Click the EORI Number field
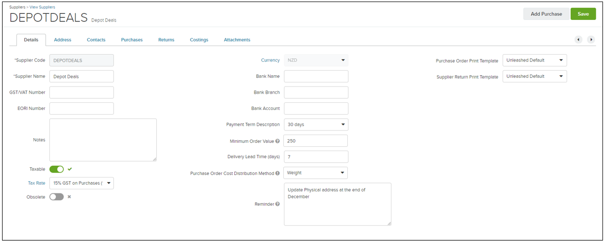Viewport: 604px width, 241px height. [81, 108]
